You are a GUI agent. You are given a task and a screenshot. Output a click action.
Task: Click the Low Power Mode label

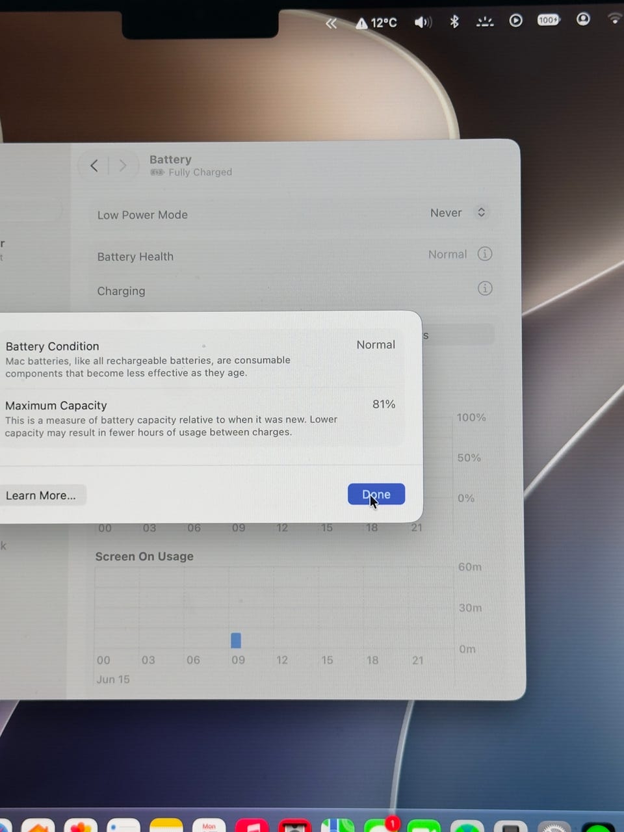click(142, 214)
